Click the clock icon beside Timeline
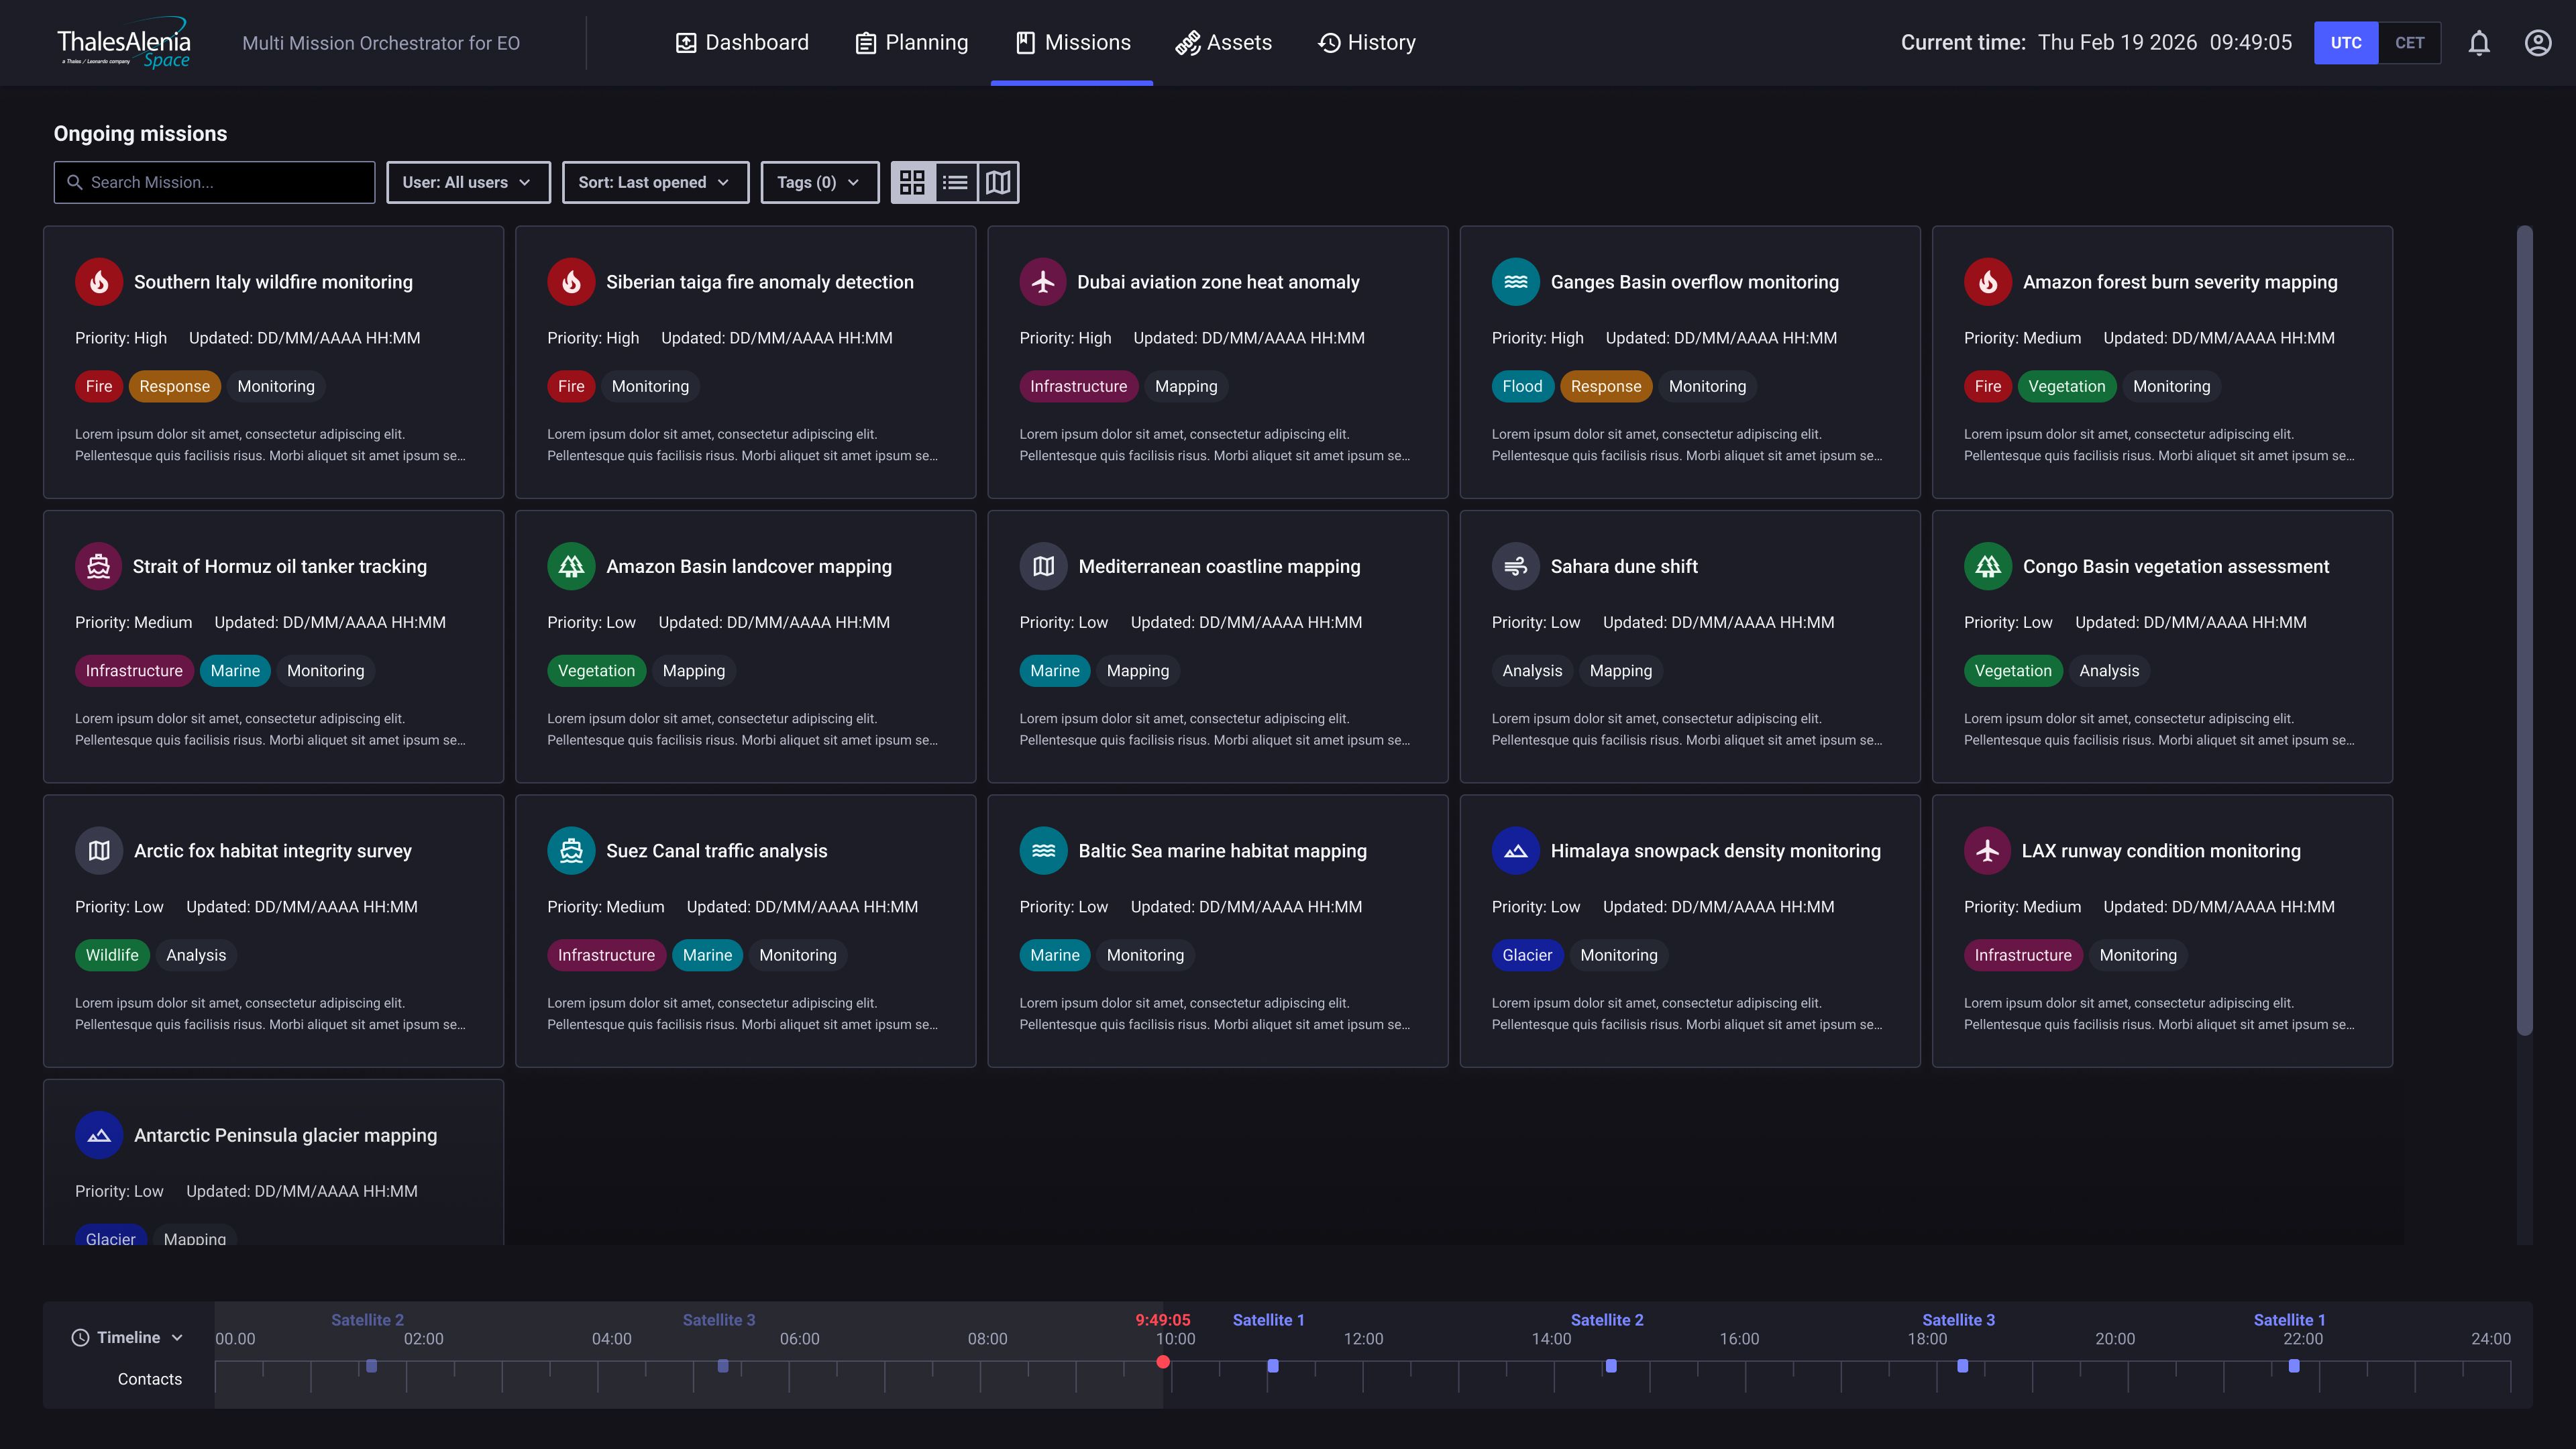This screenshot has width=2576, height=1449. pos(80,1338)
